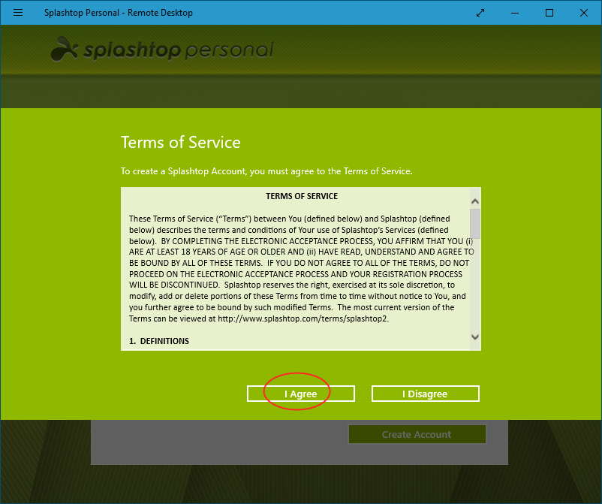Click the http://www.splashtop.com/terms/splashtop2 URL text
This screenshot has height=504, width=602.
coord(303,318)
